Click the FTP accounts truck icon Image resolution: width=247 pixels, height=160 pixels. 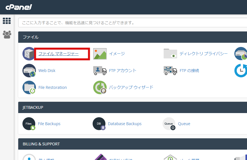point(100,71)
